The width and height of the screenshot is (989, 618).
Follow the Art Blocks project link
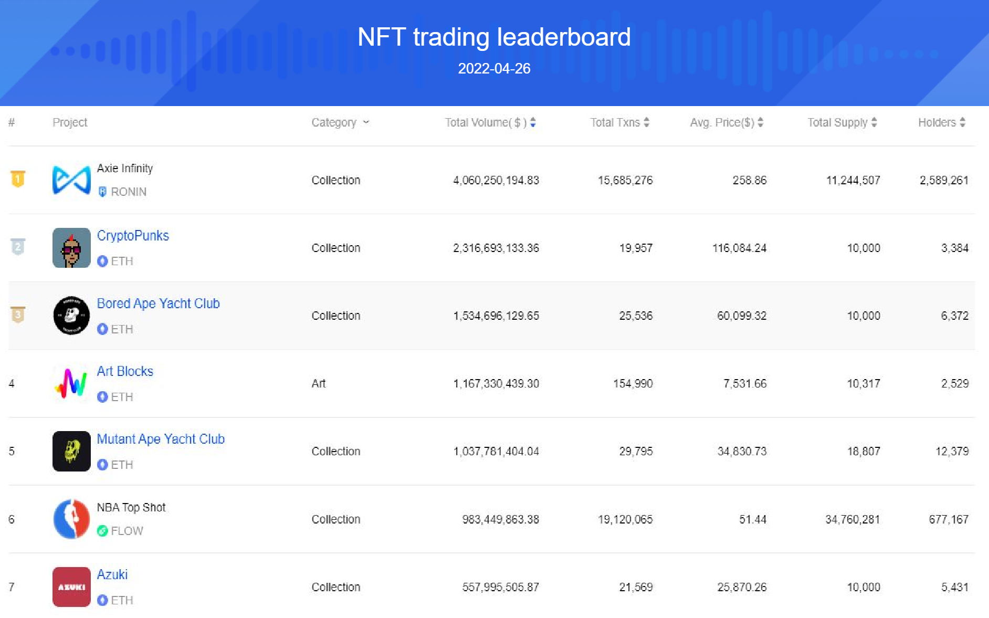[125, 371]
